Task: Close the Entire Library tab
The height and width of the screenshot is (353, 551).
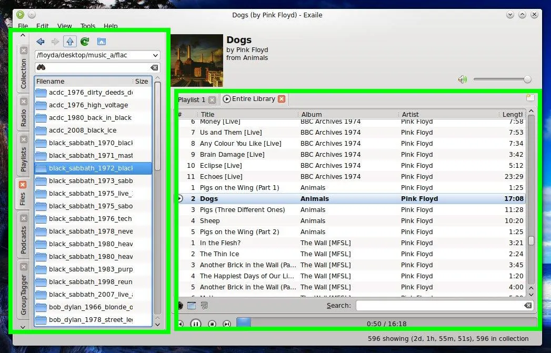Action: pyautogui.click(x=282, y=99)
